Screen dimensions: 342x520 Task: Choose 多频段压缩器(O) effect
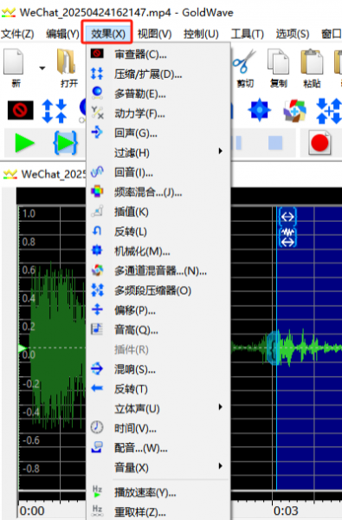point(158,290)
